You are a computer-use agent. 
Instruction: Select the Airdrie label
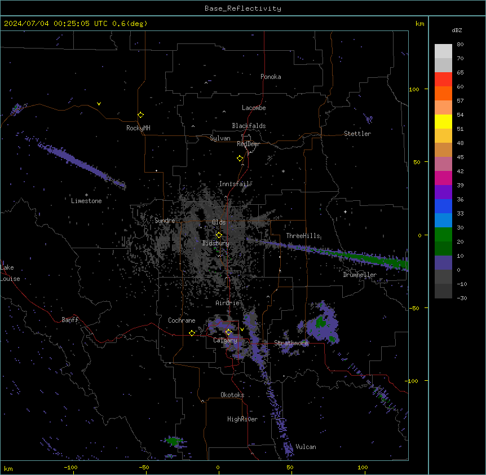[x=228, y=303]
